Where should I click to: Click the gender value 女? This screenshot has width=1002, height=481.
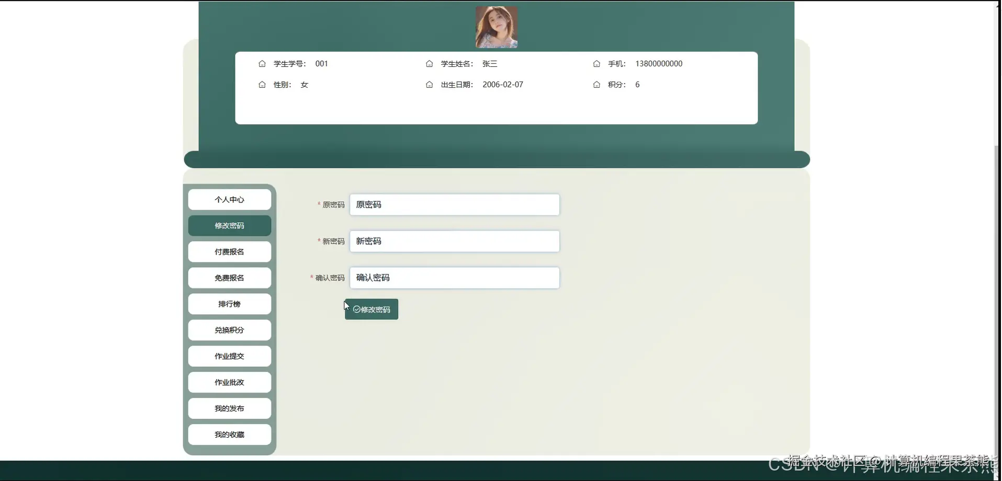coord(305,85)
